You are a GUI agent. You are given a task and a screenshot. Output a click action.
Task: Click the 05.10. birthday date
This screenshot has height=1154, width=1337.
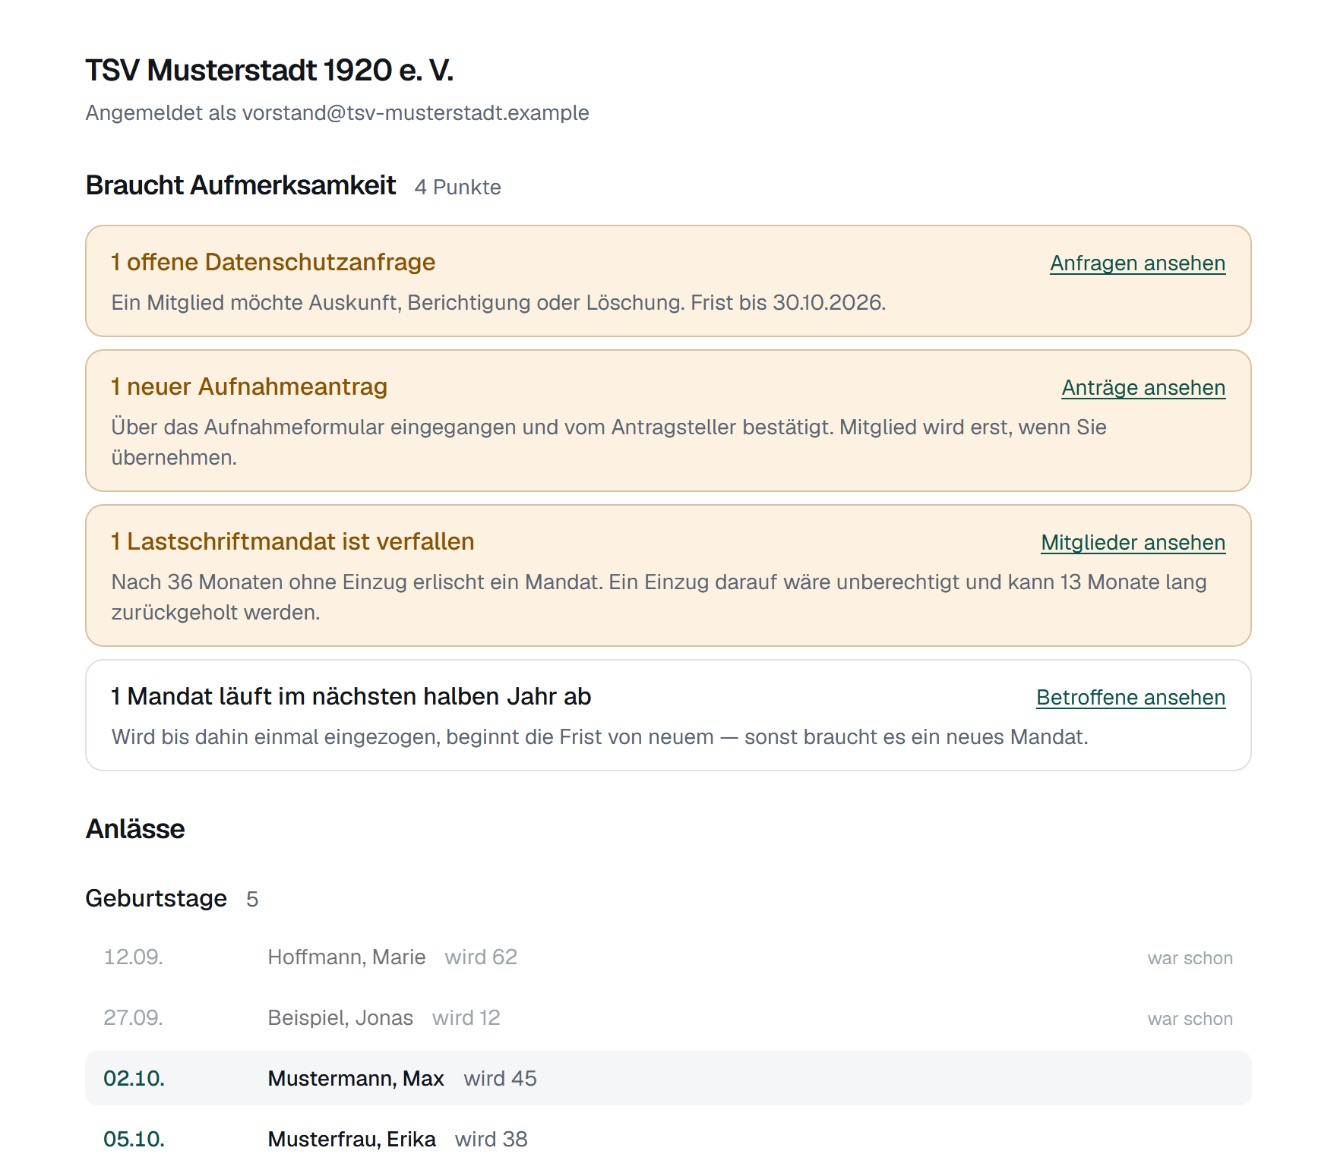pos(134,1139)
